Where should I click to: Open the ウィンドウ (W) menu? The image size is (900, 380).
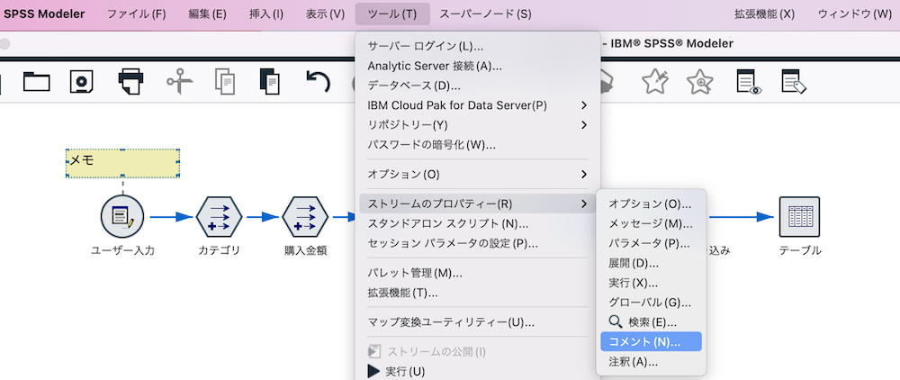point(854,14)
